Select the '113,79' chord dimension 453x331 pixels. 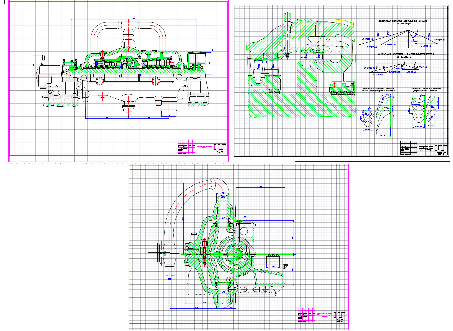pyautogui.click(x=430, y=118)
